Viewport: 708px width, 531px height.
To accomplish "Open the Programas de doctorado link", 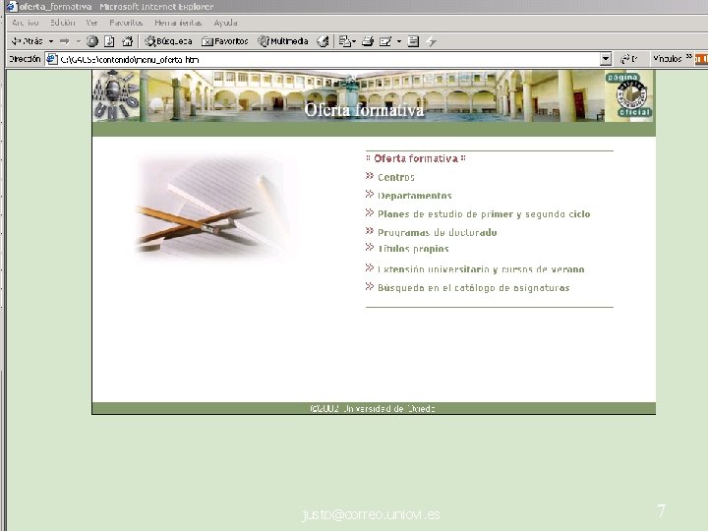I will [x=437, y=232].
